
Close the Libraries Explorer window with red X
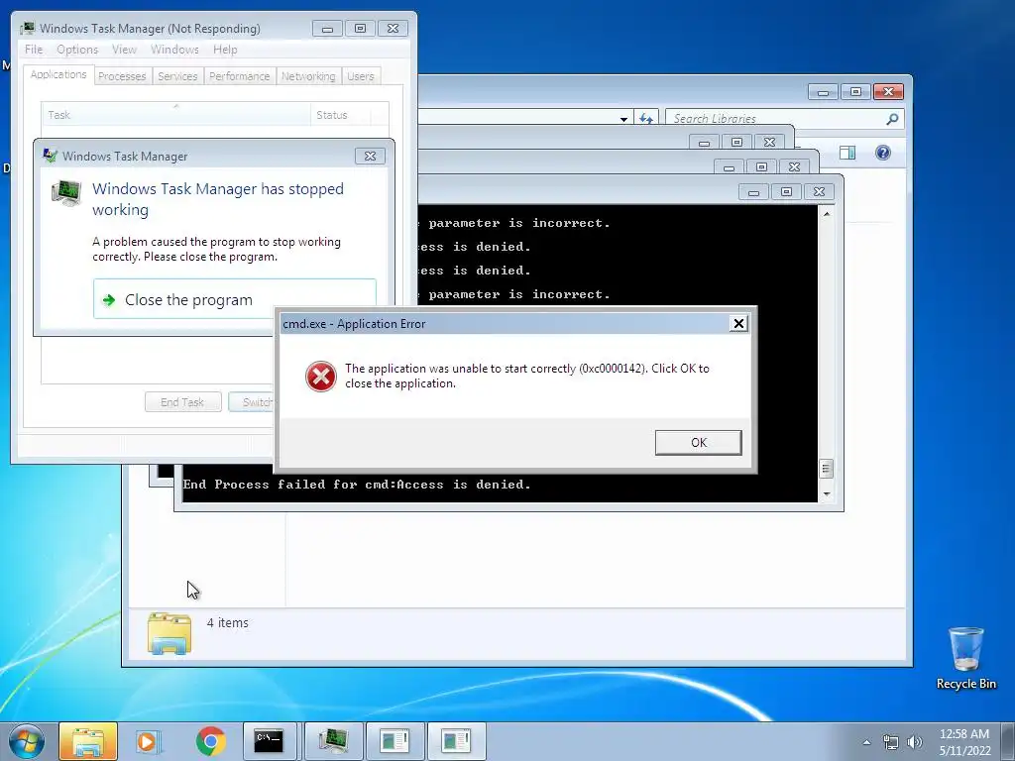(x=888, y=92)
